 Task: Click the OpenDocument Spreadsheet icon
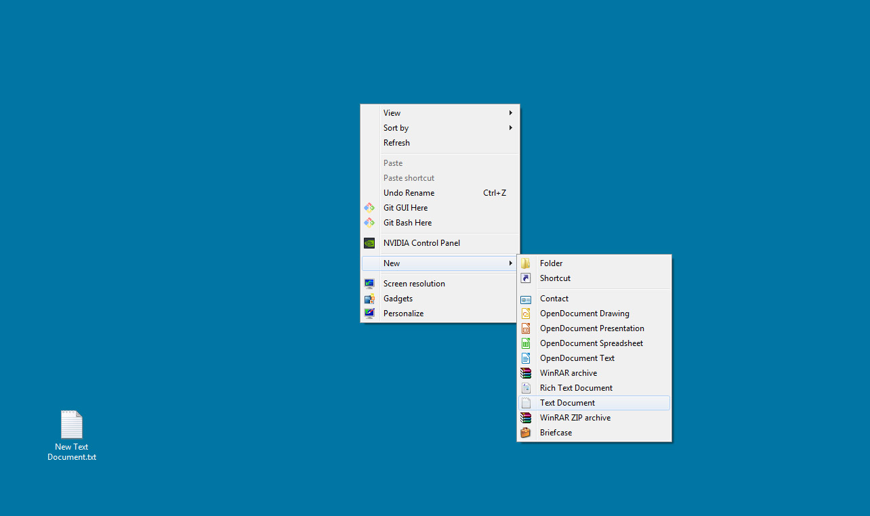526,343
